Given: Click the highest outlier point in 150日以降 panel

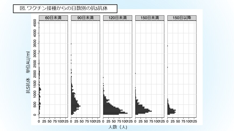Looking at the screenshot, I should (168, 46).
